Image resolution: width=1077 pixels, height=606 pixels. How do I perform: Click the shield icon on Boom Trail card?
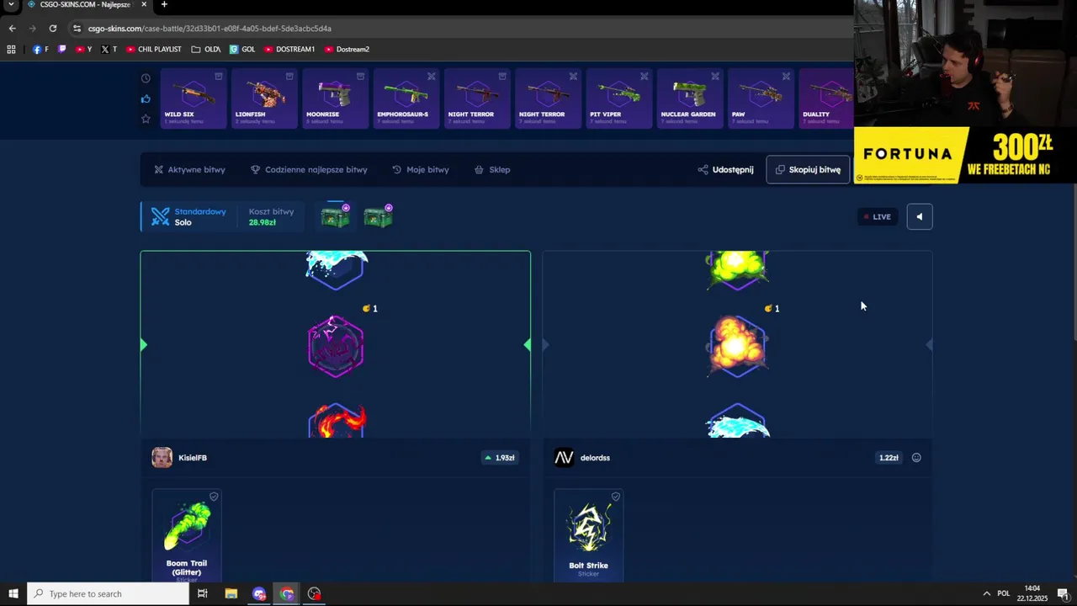coord(214,497)
